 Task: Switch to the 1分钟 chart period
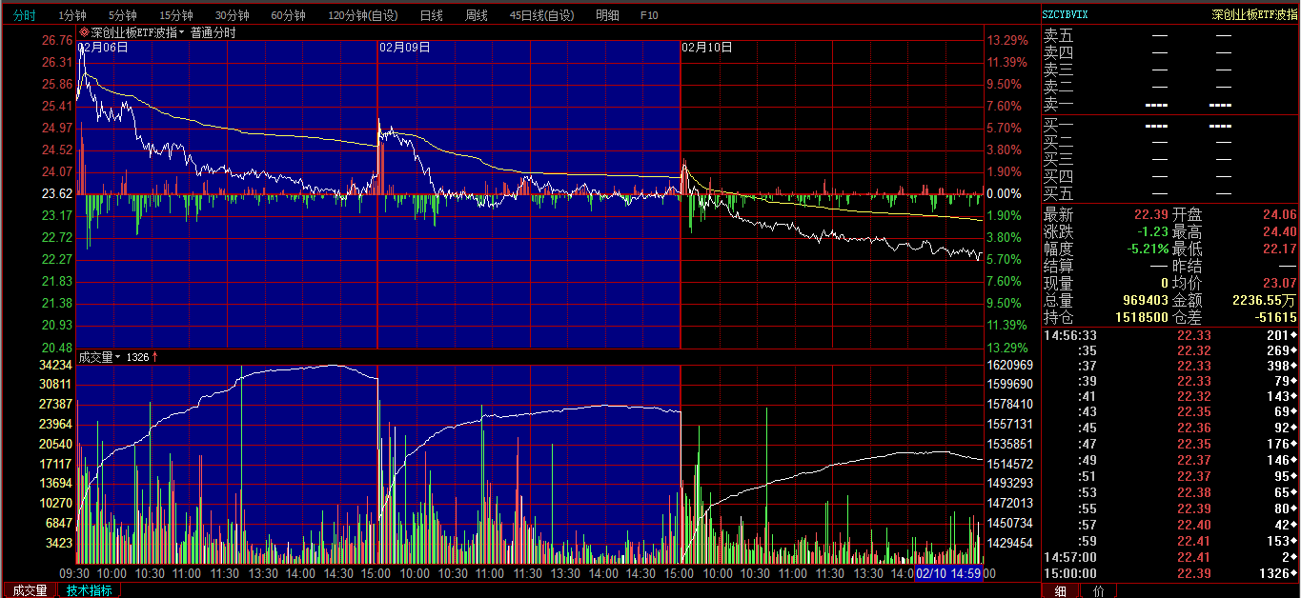pyautogui.click(x=71, y=15)
